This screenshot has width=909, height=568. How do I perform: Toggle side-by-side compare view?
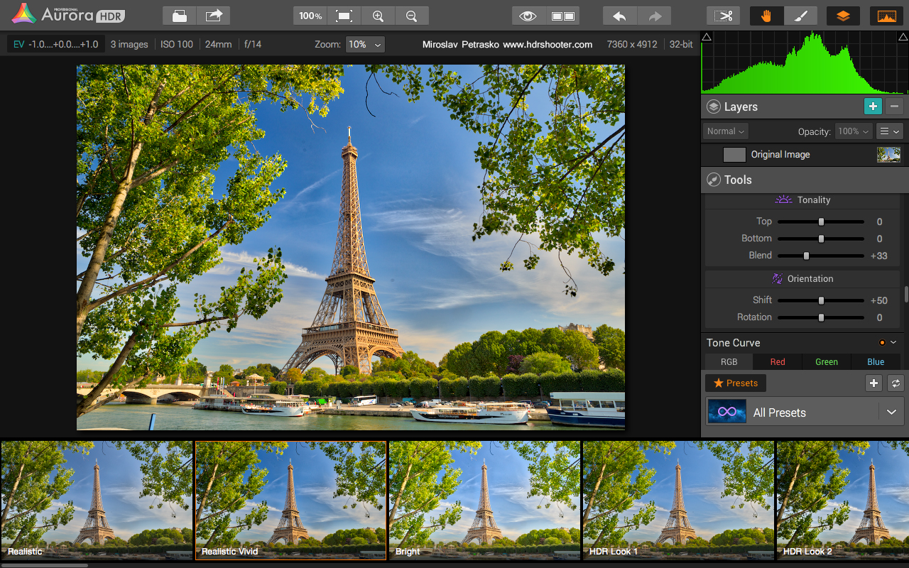(x=562, y=16)
